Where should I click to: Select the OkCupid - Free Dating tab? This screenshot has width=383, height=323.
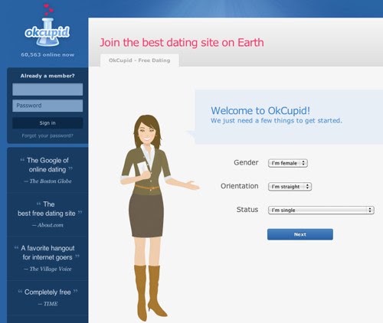point(139,60)
